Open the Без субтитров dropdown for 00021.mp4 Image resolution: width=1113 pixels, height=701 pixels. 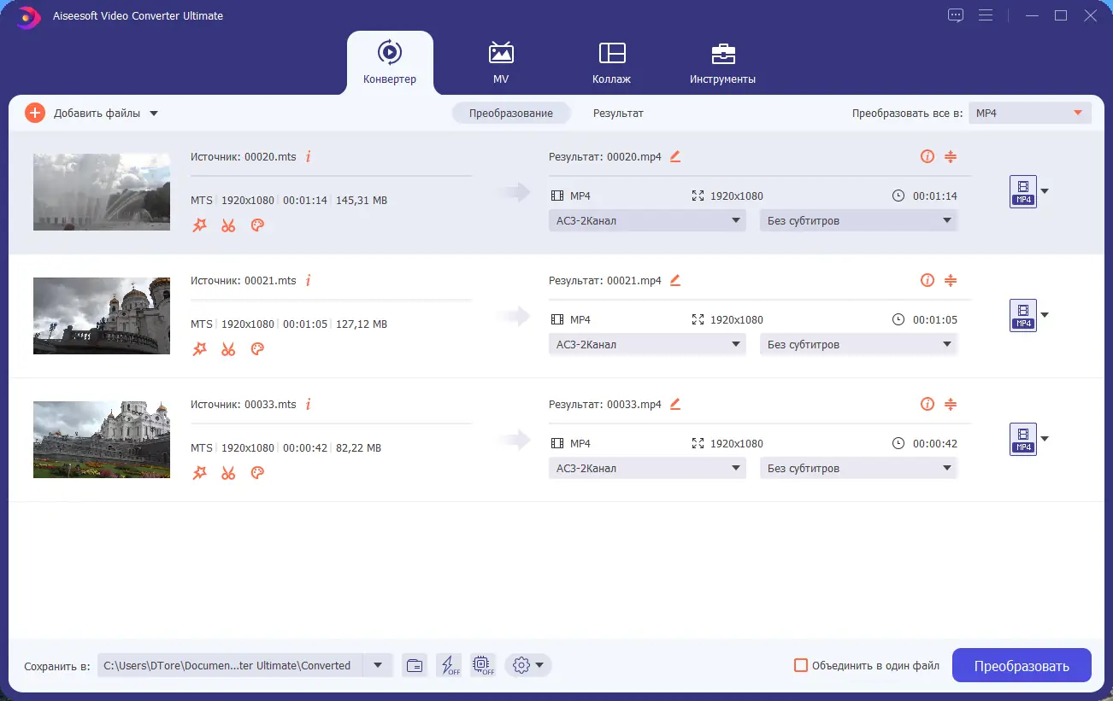(x=859, y=344)
